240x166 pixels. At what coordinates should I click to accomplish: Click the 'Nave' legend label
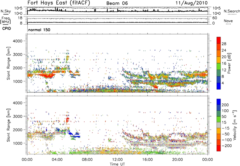click(x=228, y=21)
